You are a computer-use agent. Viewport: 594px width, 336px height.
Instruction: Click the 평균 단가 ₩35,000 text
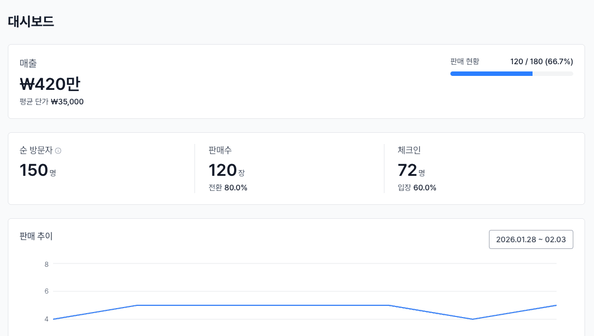click(52, 102)
